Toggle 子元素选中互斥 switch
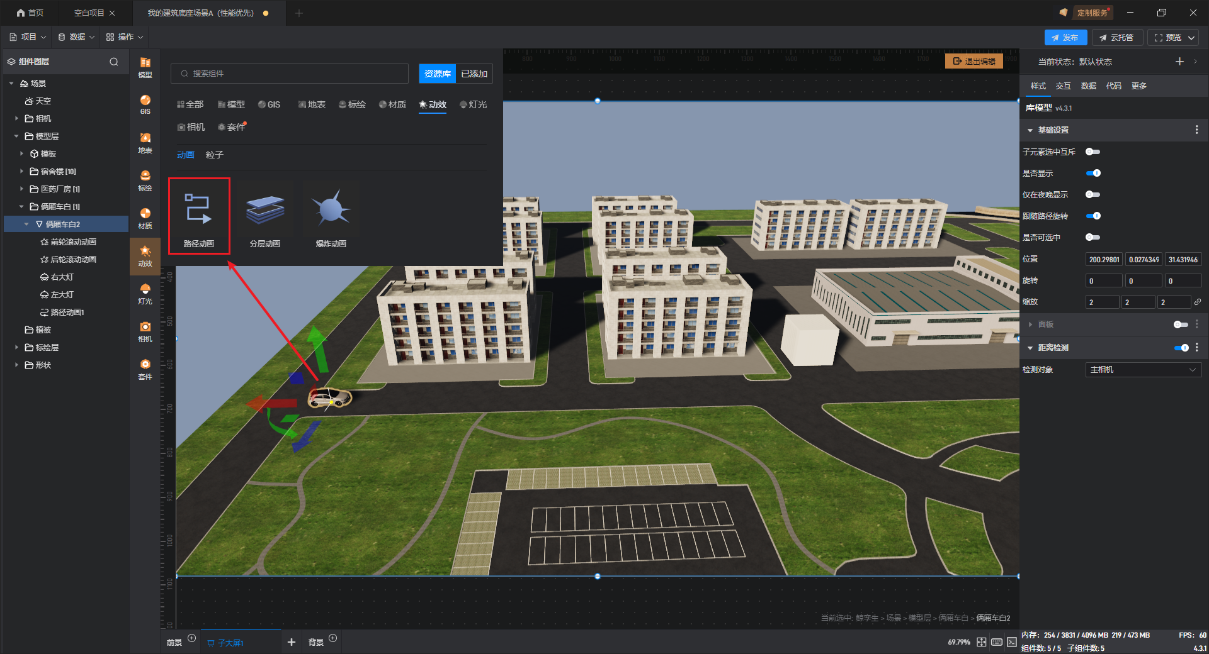The width and height of the screenshot is (1209, 654). tap(1093, 152)
